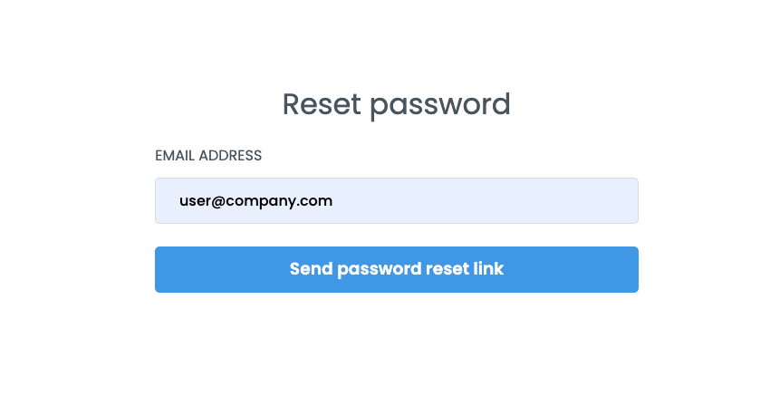Focus the email address input field

[x=396, y=200]
